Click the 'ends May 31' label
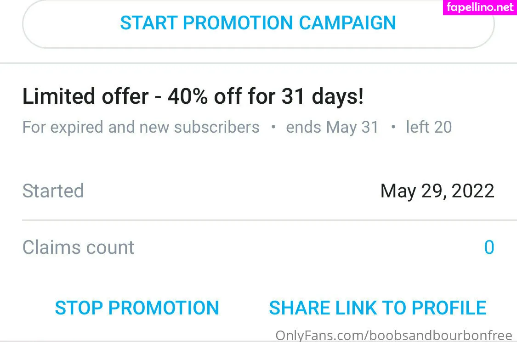The image size is (517, 342). coord(332,127)
